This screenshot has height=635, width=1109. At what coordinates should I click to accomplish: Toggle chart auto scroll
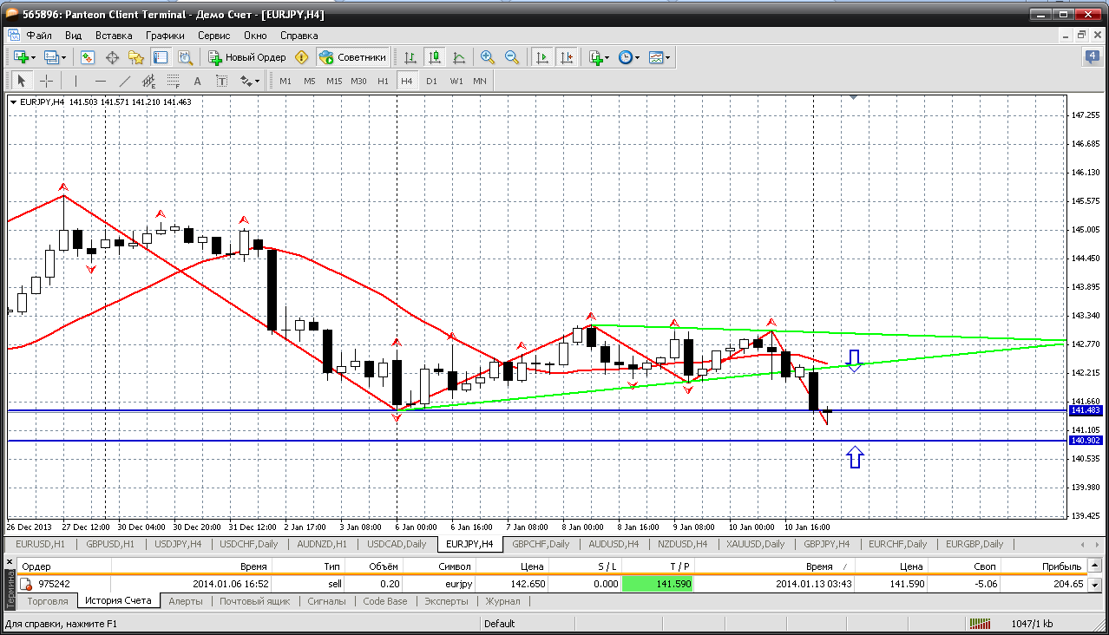click(x=542, y=57)
